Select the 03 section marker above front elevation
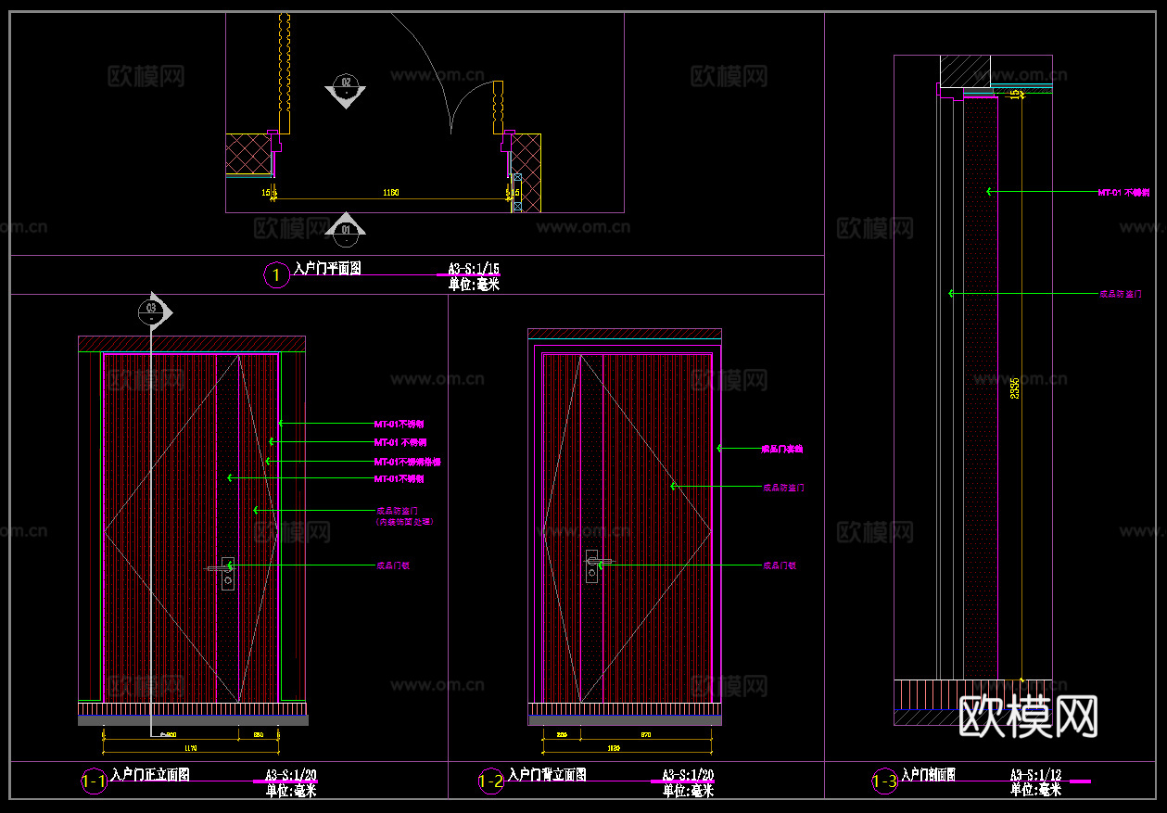This screenshot has height=813, width=1167. [152, 311]
